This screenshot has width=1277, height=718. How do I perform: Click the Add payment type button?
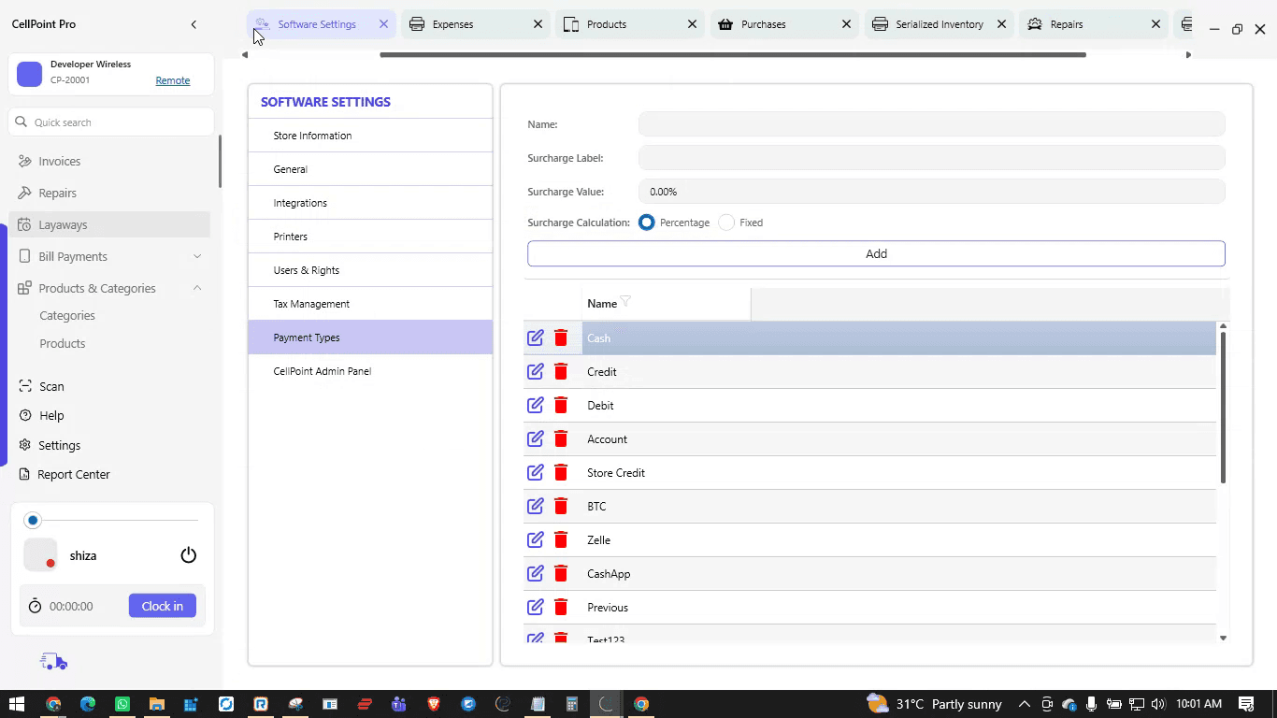pos(876,253)
